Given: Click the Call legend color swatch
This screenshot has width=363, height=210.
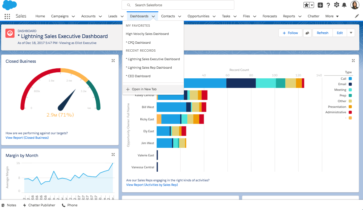Looking at the screenshot, I should 350,79.
